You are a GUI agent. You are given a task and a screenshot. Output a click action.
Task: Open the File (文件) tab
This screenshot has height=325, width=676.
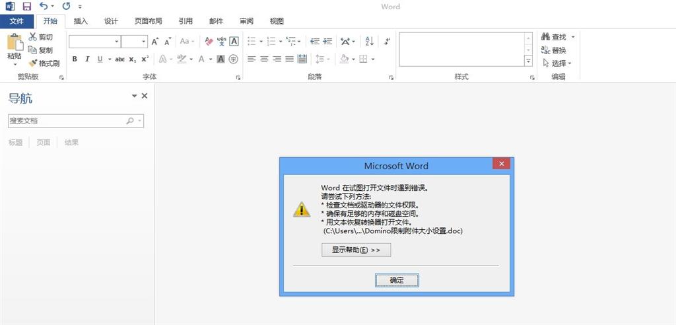click(17, 21)
